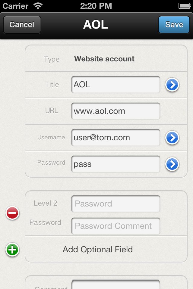Tap the blue arrow beside Title field
Image resolution: width=193 pixels, height=289 pixels.
click(172, 85)
